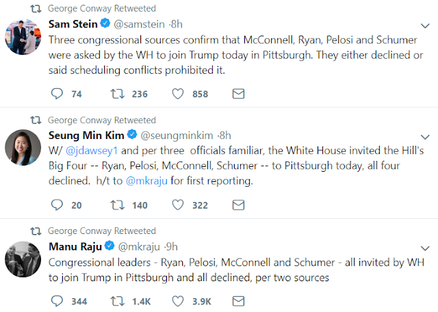Share Seung Min Kim's tweet by message
Viewport: 438px width, 312px height.
pos(238,204)
